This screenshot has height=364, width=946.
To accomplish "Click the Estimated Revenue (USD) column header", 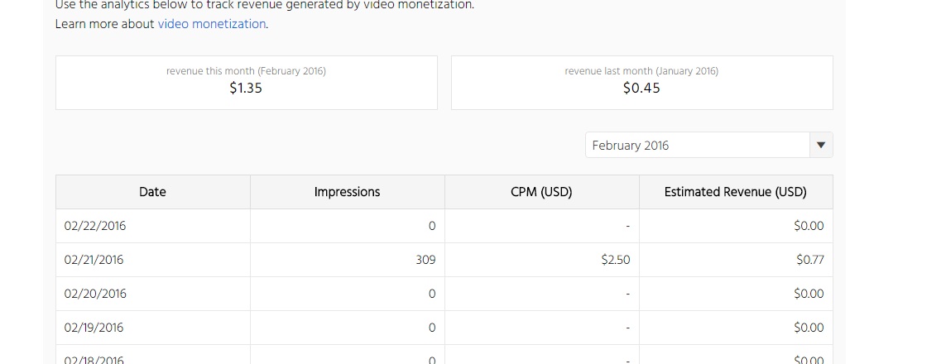I will coord(735,192).
